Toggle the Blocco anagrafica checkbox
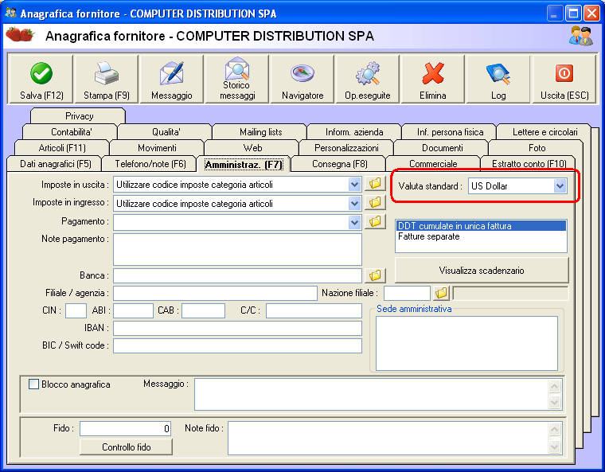 (34, 384)
